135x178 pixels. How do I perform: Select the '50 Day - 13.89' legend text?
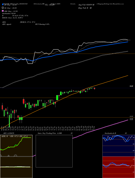tap(11, 8)
